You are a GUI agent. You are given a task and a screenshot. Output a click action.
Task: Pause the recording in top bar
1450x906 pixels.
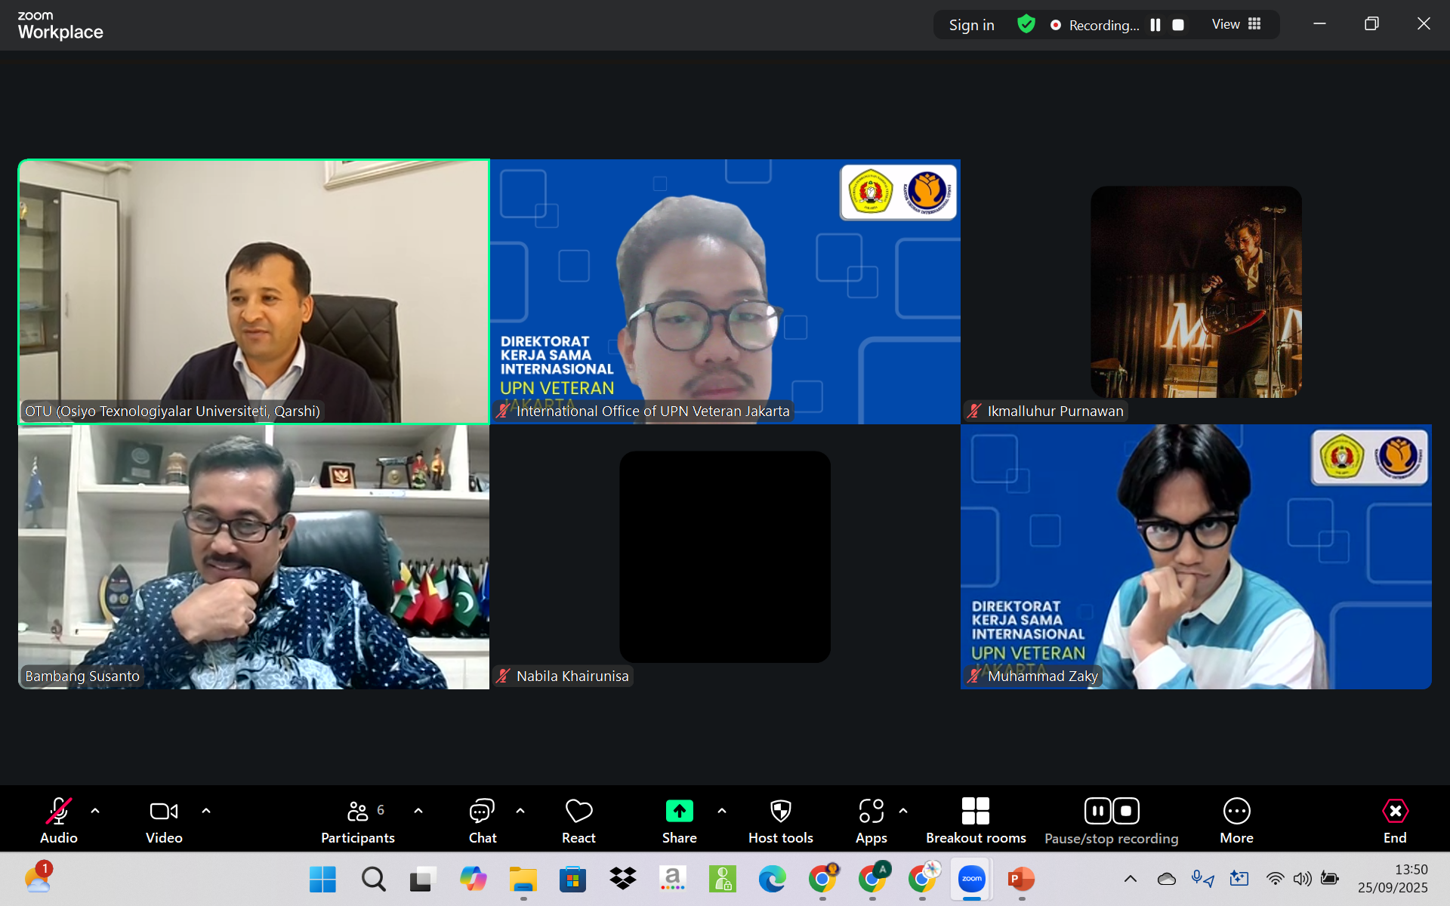click(x=1155, y=25)
